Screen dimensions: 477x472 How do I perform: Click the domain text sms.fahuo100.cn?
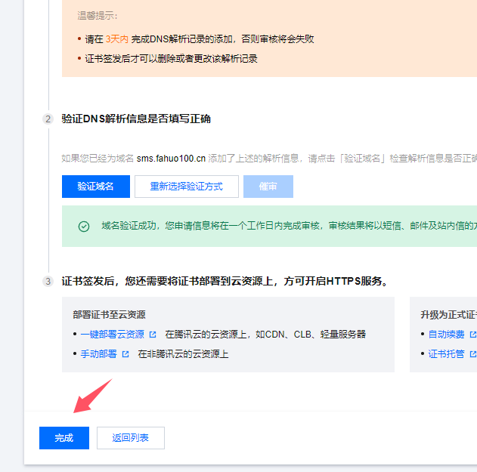pyautogui.click(x=171, y=159)
